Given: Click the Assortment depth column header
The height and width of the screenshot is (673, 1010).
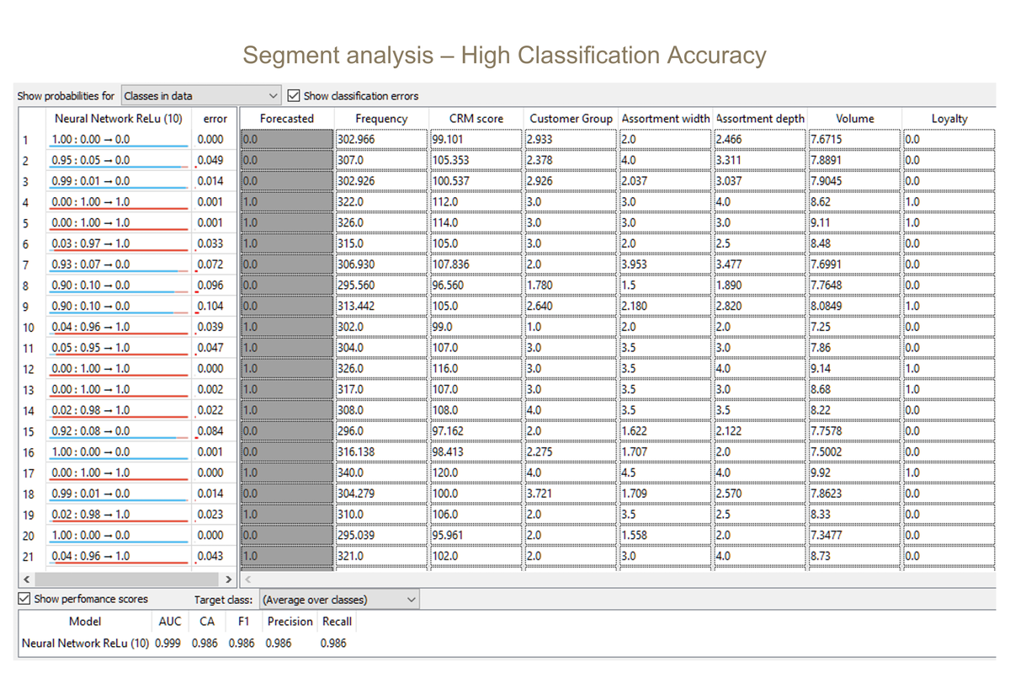Looking at the screenshot, I should point(760,119).
